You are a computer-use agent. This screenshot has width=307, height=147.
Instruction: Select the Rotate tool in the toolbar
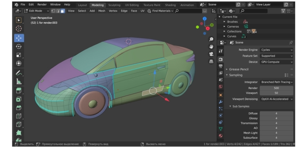(19, 46)
